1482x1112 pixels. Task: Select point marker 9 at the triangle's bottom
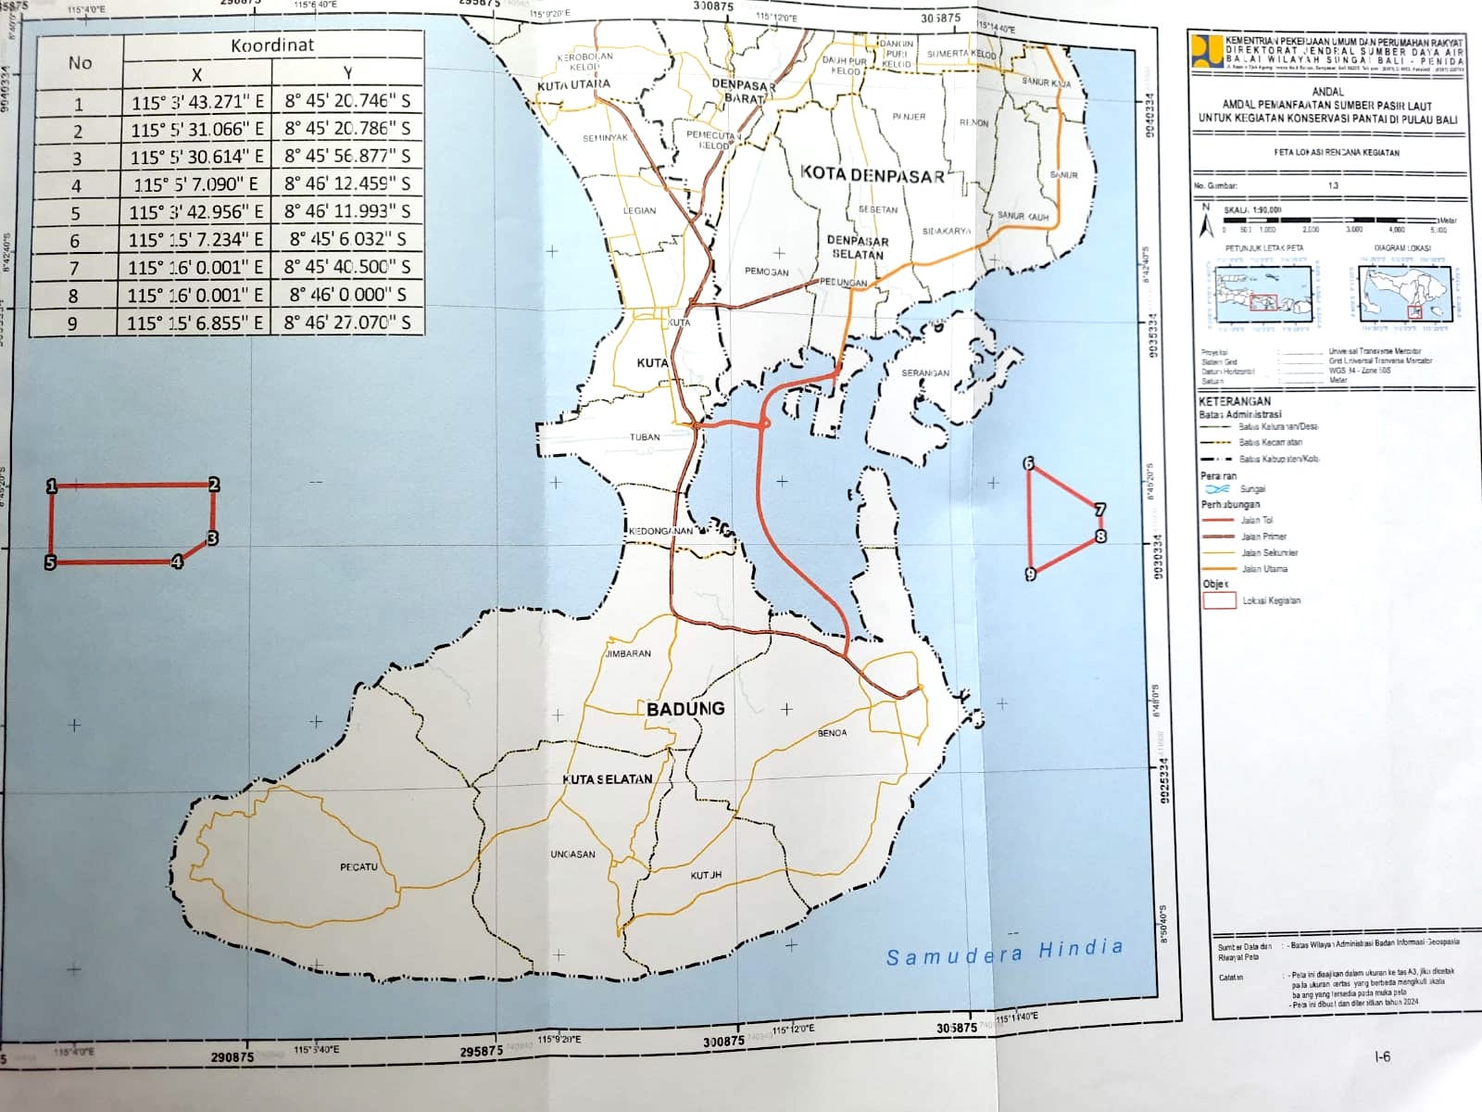[x=1030, y=575]
